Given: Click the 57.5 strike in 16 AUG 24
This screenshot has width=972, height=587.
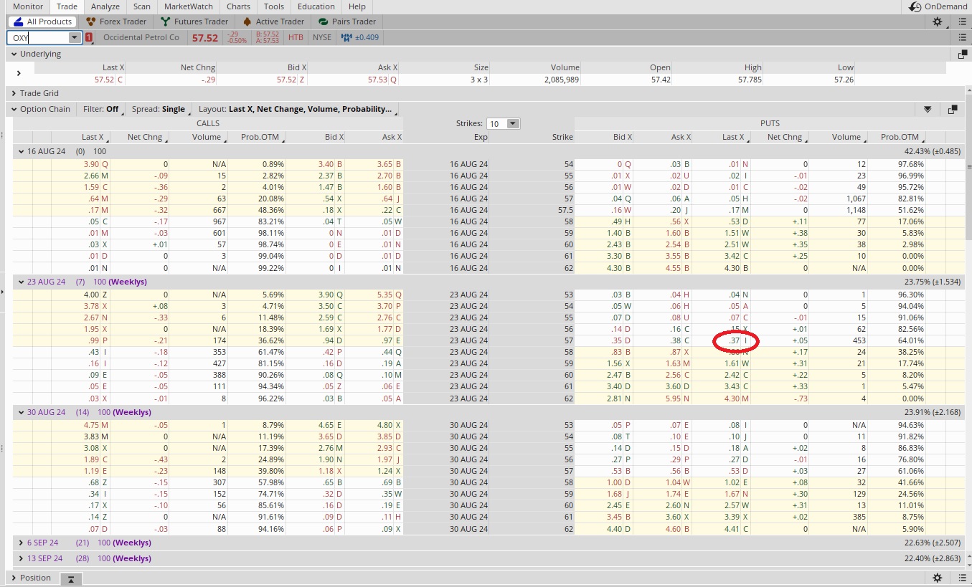Looking at the screenshot, I should 564,210.
